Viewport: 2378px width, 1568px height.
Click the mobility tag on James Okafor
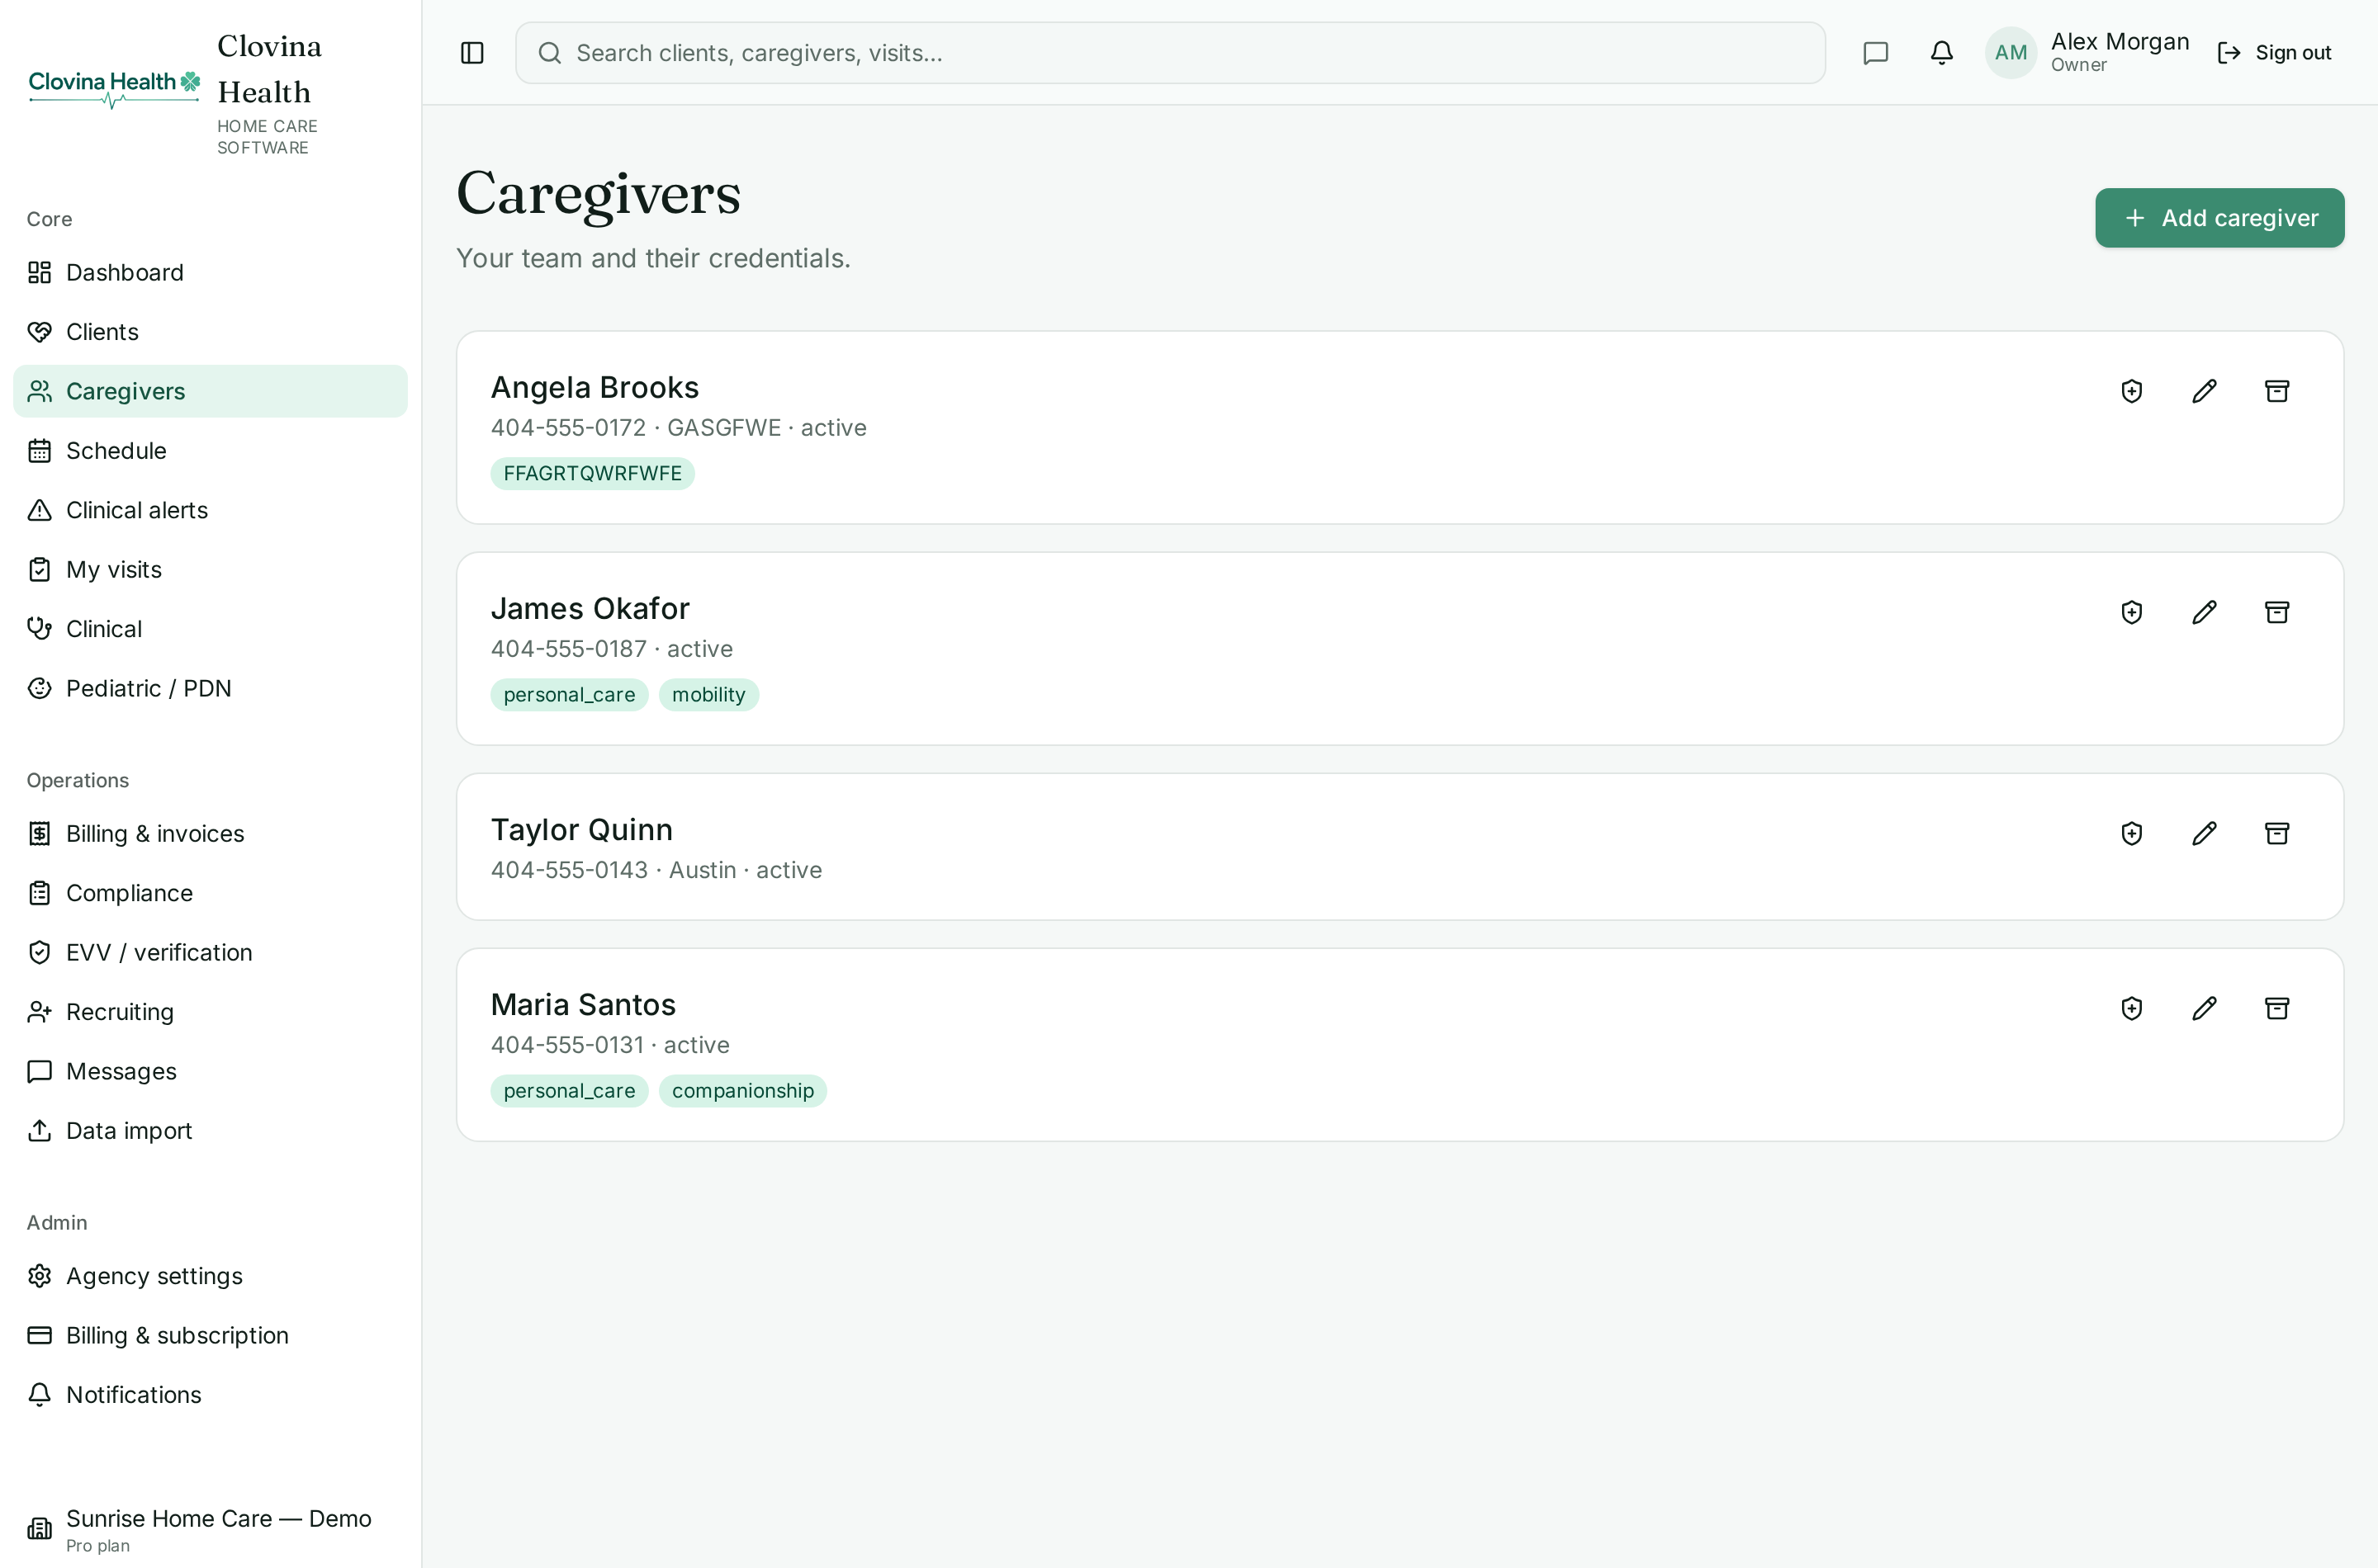[708, 695]
